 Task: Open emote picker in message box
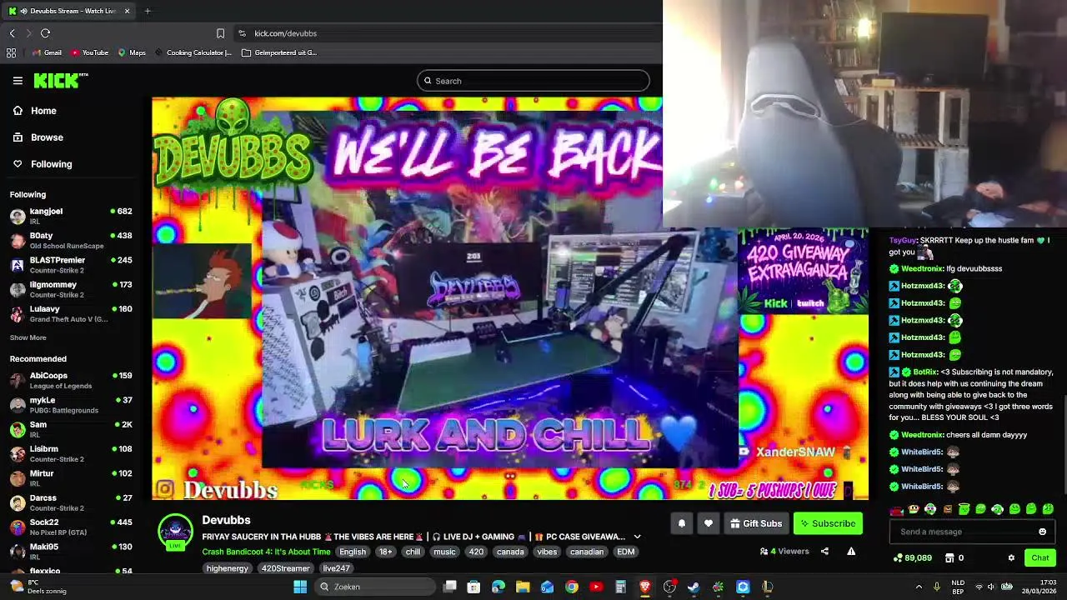pos(1042,532)
